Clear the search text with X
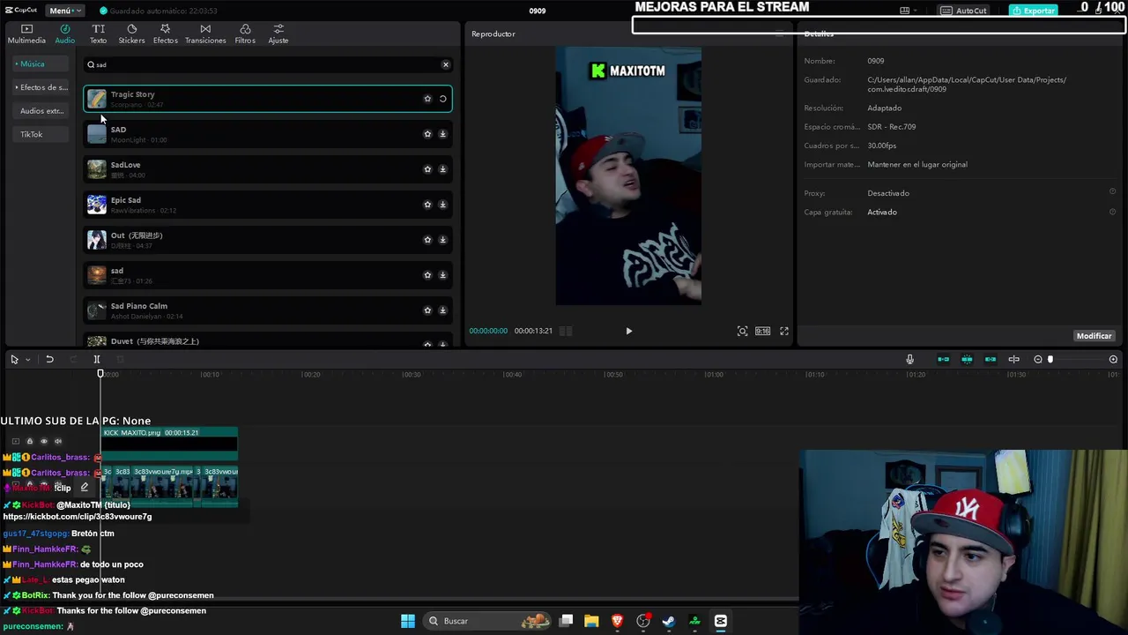Screen dimensions: 1128x635 tap(446, 64)
